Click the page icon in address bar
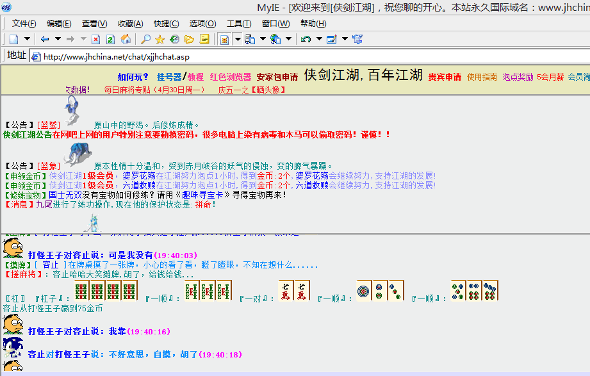Image resolution: width=590 pixels, height=376 pixels. click(36, 57)
